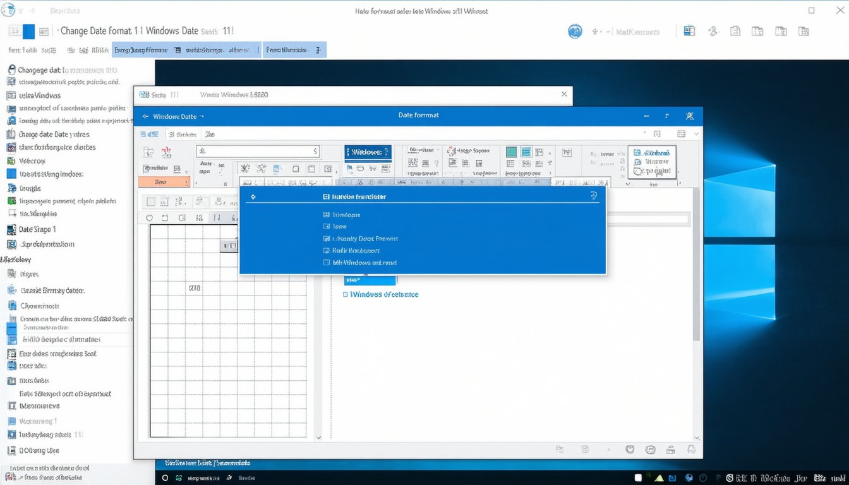Select the highlighted Windows tab in ribbon
The image size is (849, 485).
tap(368, 152)
